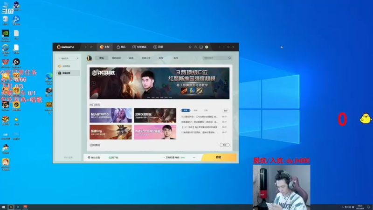Open the Windows Start menu

coord(3,207)
